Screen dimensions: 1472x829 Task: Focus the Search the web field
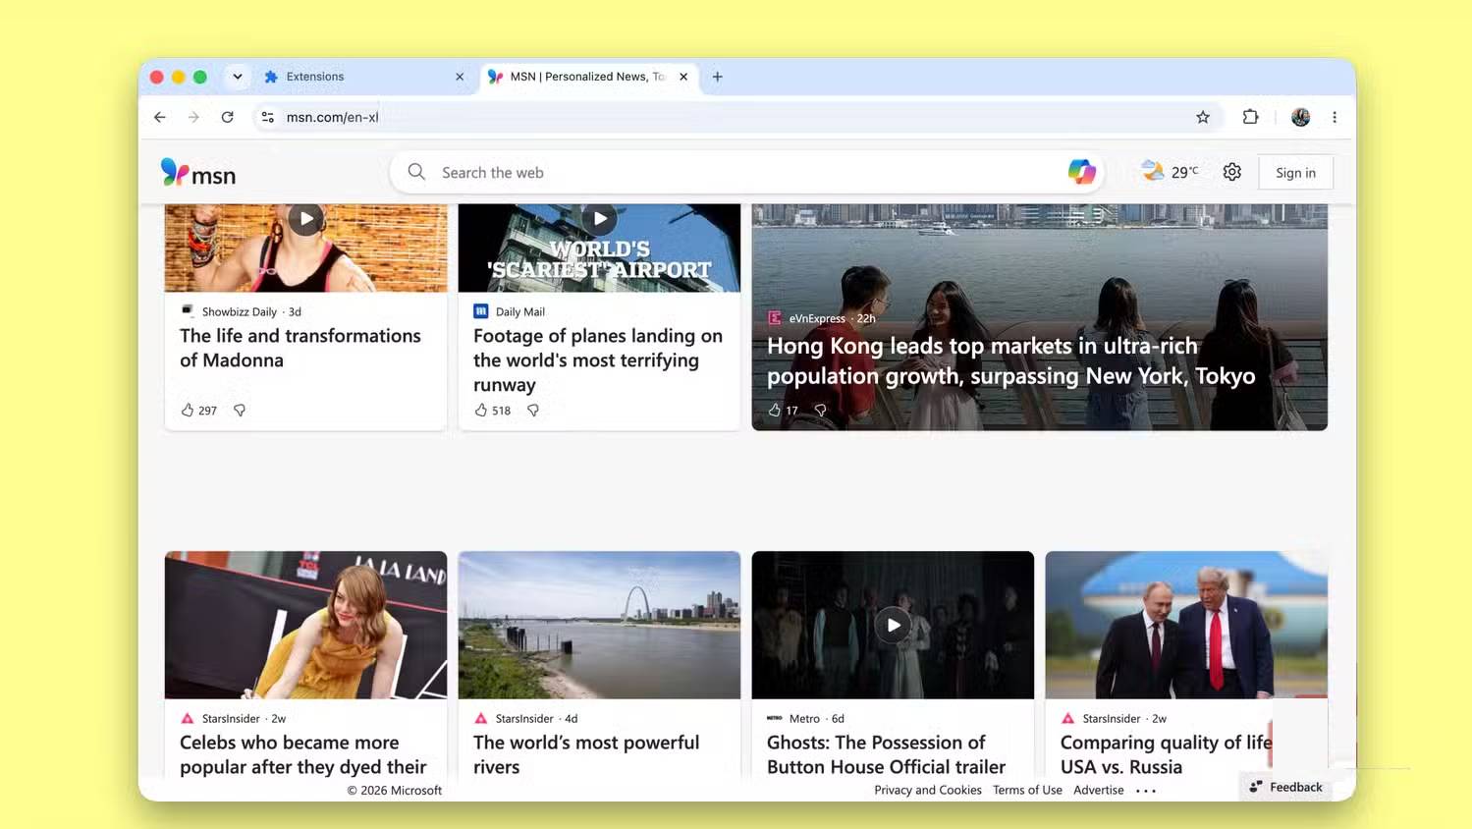[746, 172]
